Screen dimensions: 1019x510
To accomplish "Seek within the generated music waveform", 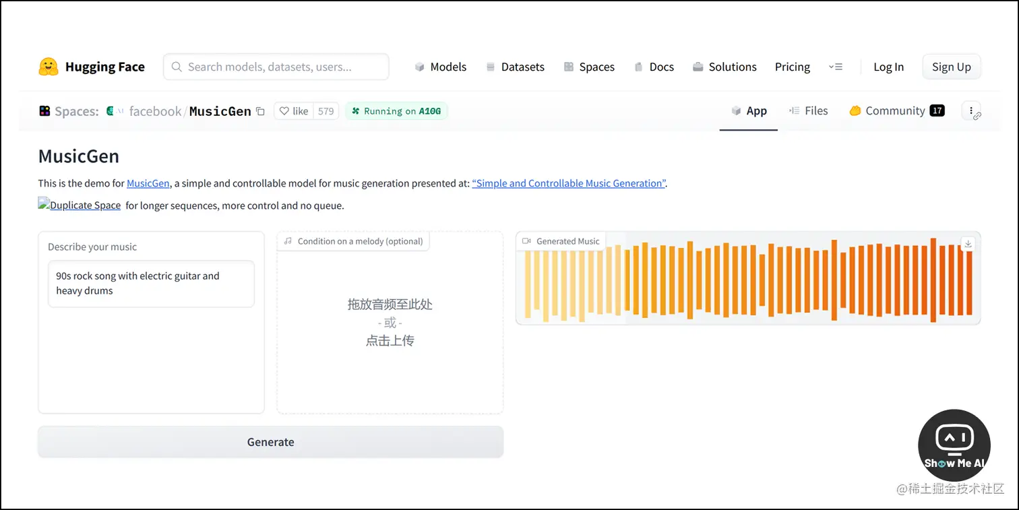I will pyautogui.click(x=748, y=279).
